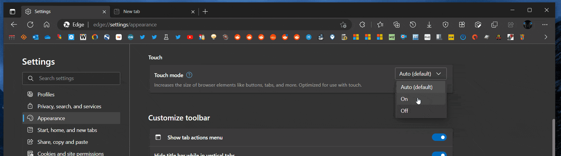
Task: Show more favorites via overflow chevron
Action: [x=546, y=37]
